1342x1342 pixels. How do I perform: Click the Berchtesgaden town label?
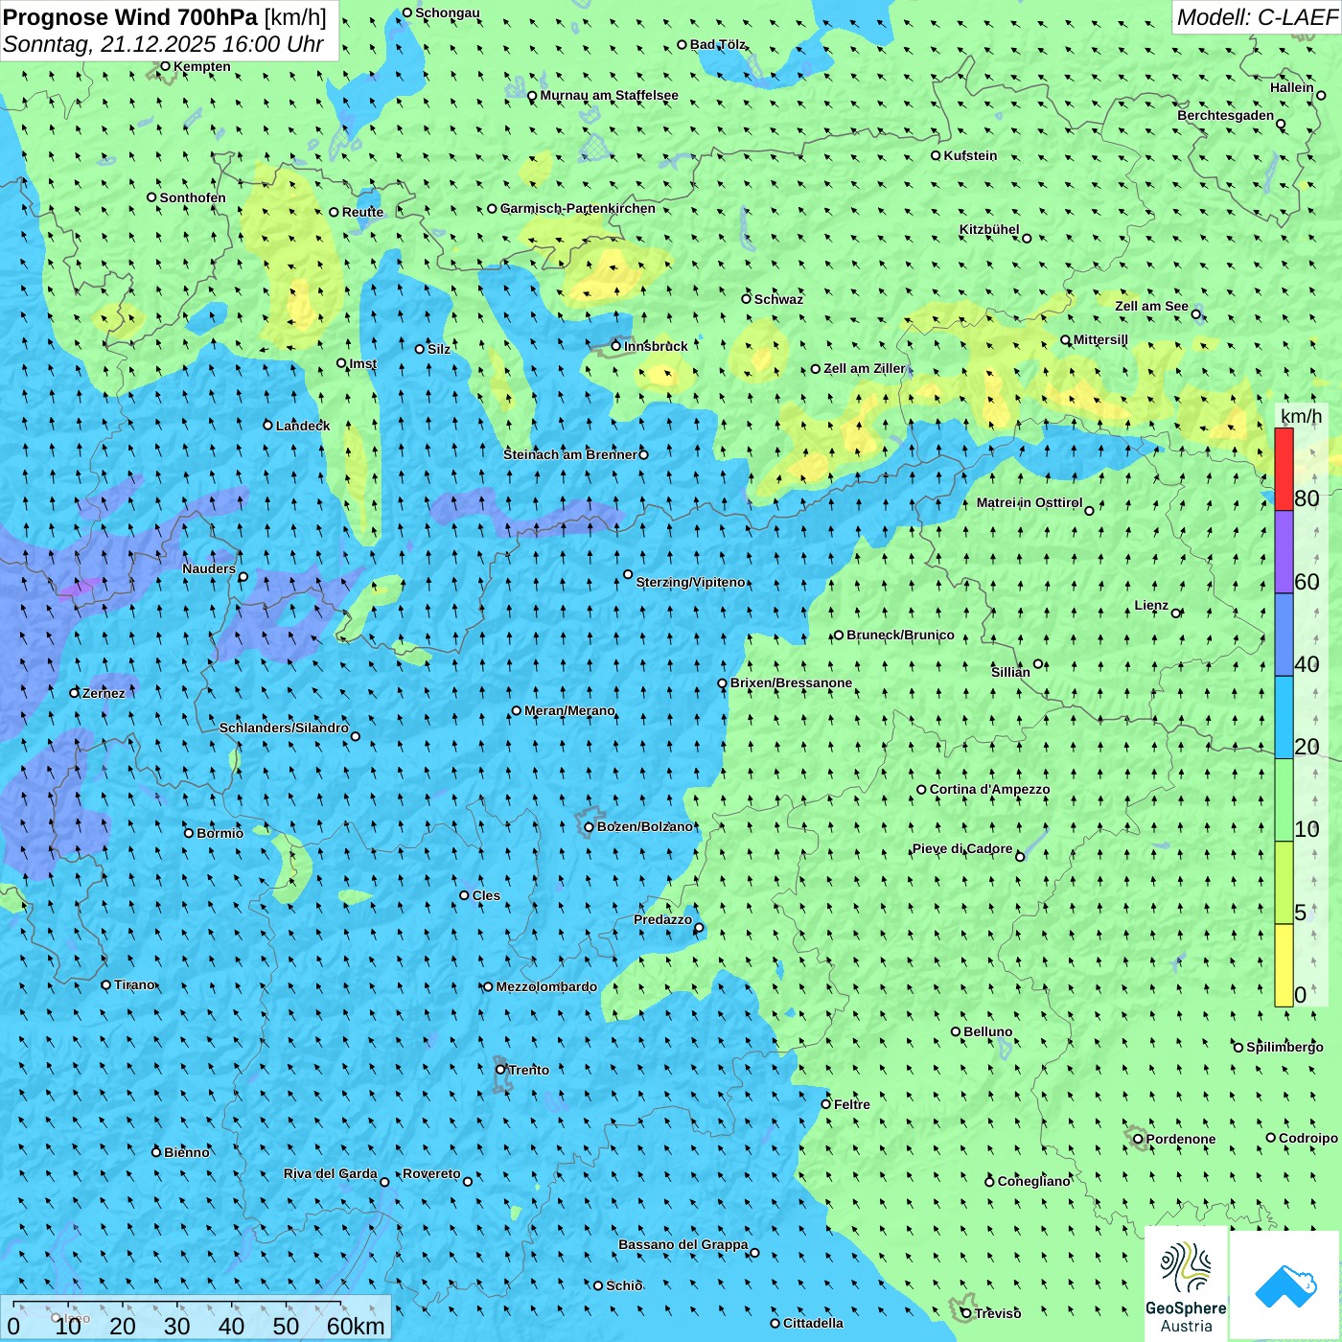(1226, 116)
